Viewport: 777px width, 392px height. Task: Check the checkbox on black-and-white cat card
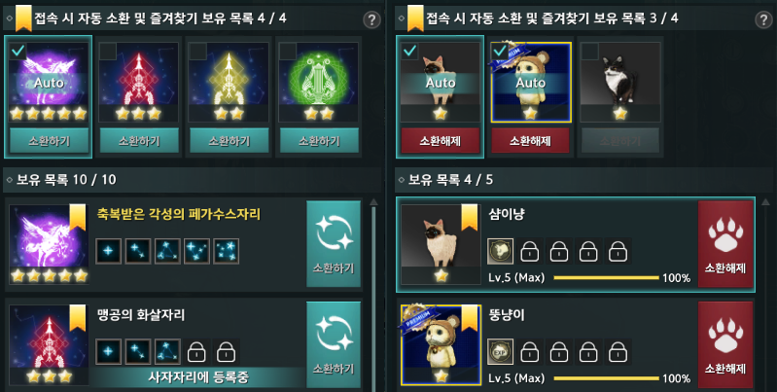click(x=589, y=51)
